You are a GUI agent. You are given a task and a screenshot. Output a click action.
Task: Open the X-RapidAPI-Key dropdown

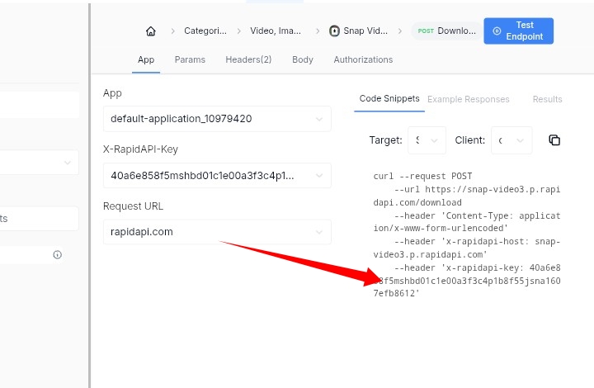point(216,175)
